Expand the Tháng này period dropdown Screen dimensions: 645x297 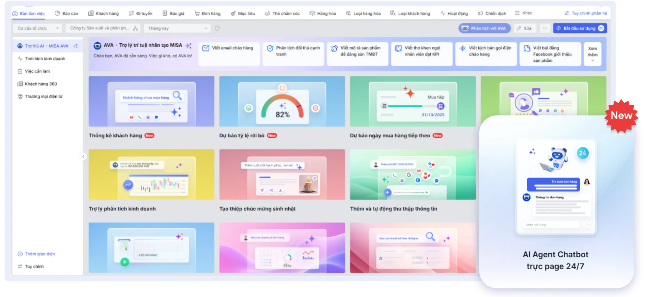point(177,28)
